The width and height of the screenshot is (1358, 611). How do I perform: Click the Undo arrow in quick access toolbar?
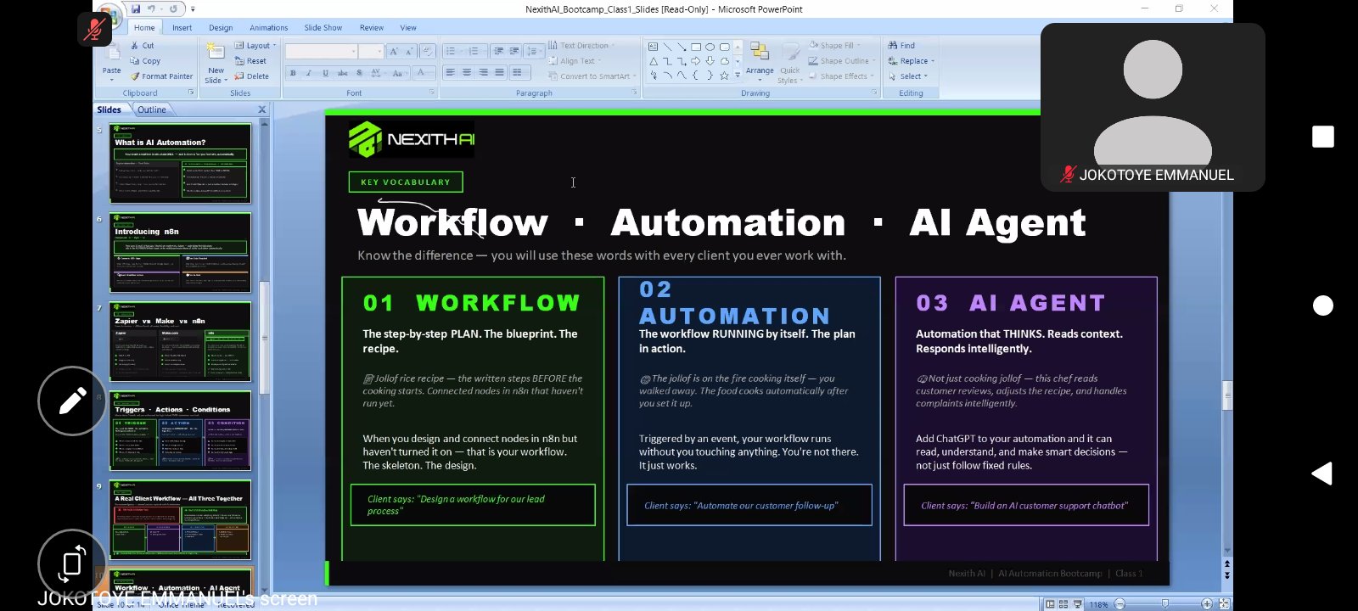(151, 9)
